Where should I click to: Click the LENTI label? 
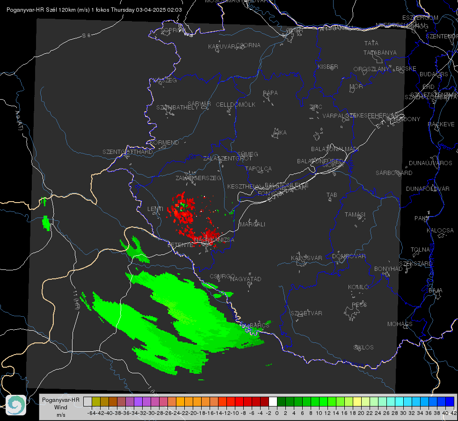pos(155,209)
